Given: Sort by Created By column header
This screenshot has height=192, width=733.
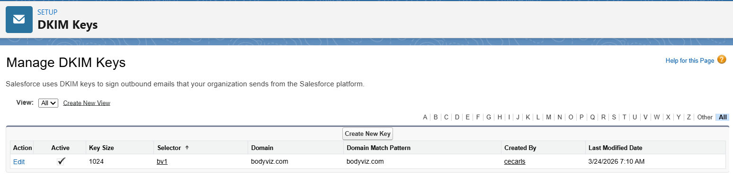Looking at the screenshot, I should click(520, 148).
